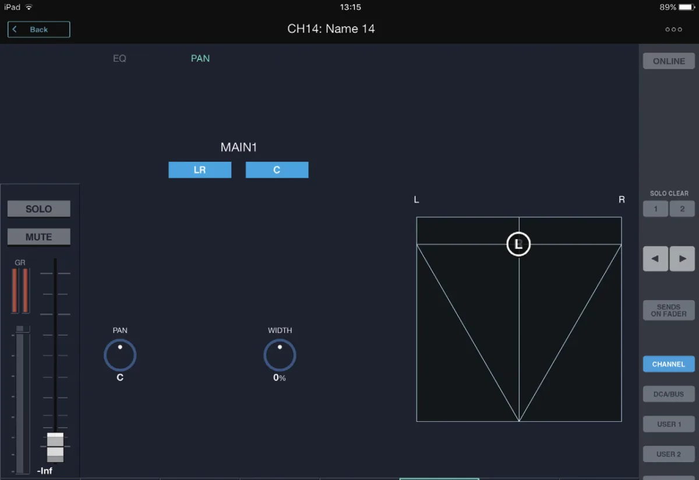
Task: Open the three-dot options menu
Action: click(x=673, y=30)
